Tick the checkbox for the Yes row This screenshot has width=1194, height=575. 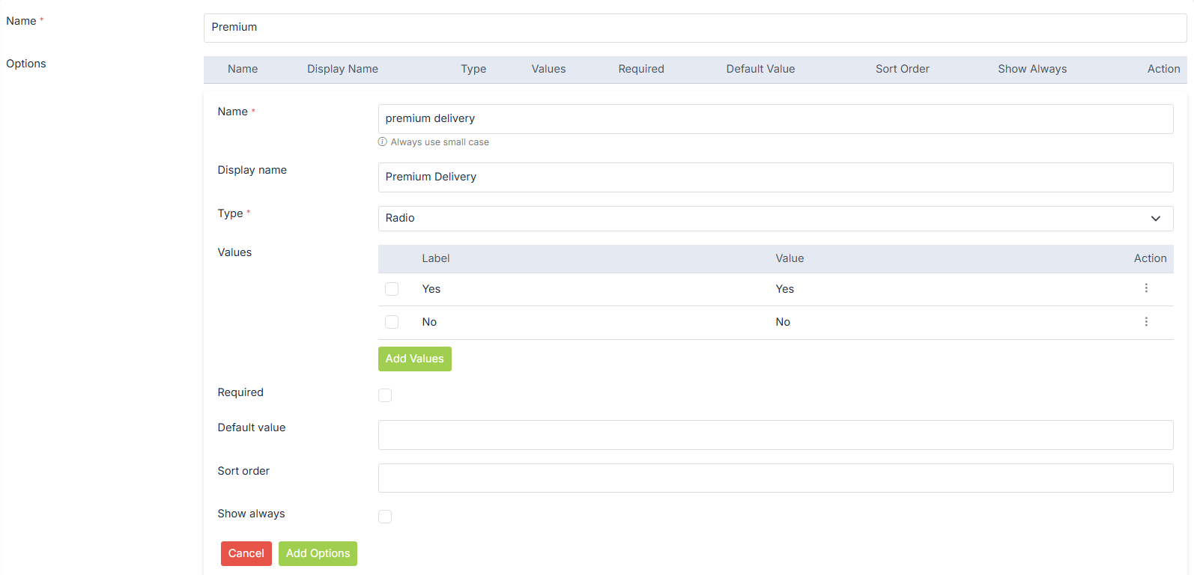[x=392, y=289]
